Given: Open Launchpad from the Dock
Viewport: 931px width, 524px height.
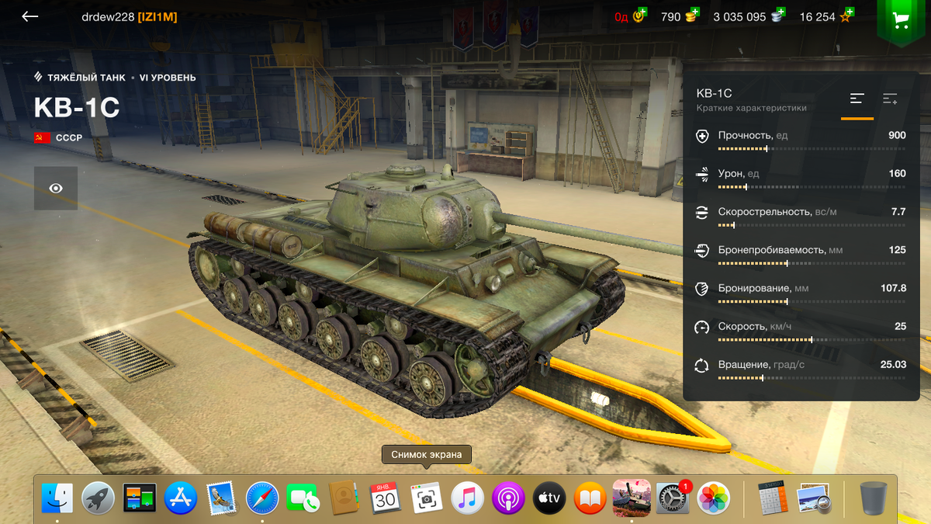Looking at the screenshot, I should tap(99, 498).
